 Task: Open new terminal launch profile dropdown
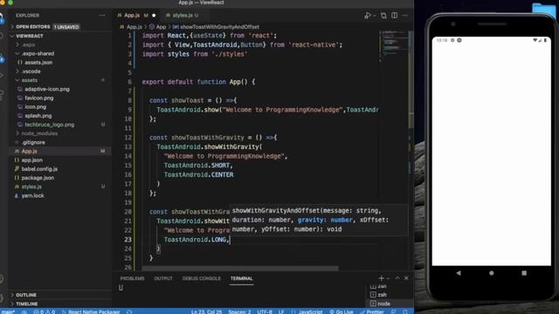coord(388,278)
